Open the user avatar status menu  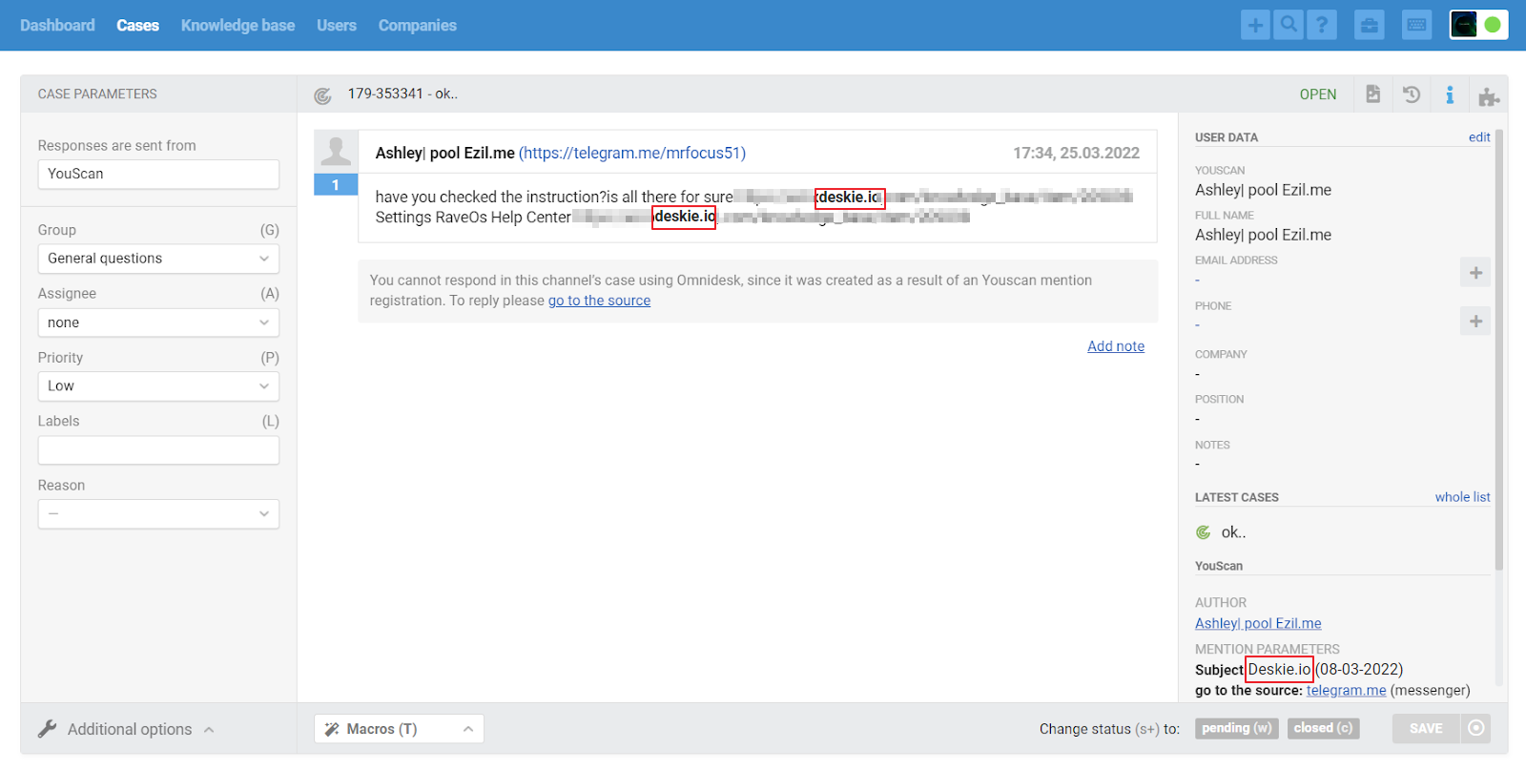coord(1479,25)
